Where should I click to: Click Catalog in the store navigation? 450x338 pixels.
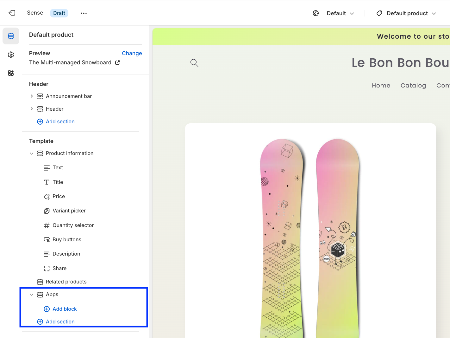413,85
